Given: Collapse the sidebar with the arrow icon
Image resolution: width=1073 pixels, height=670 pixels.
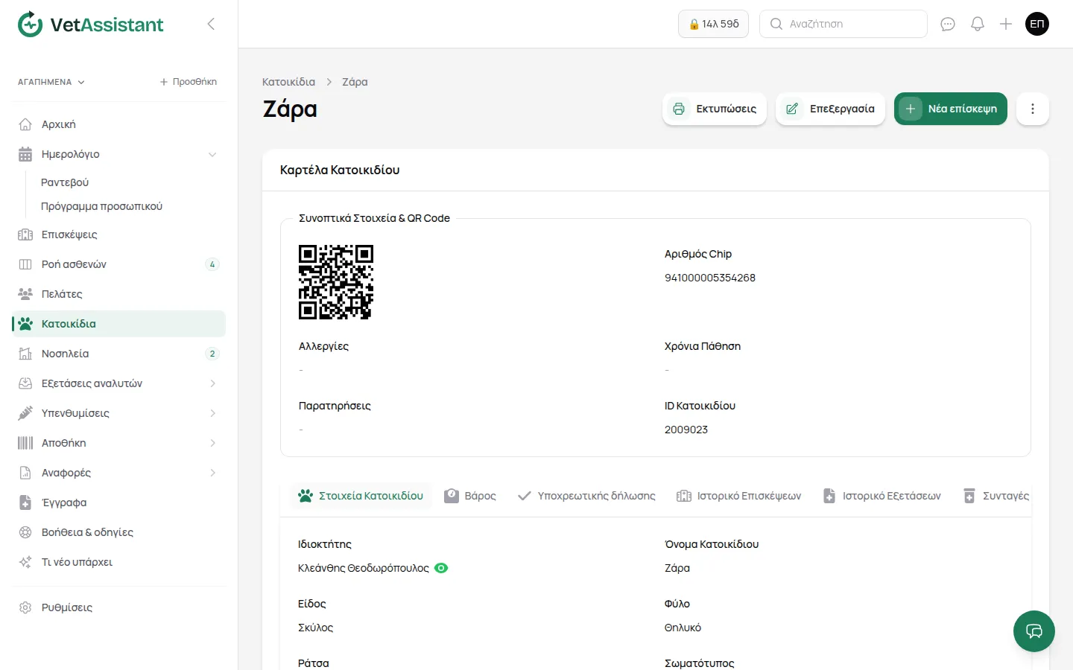Looking at the screenshot, I should click(211, 24).
